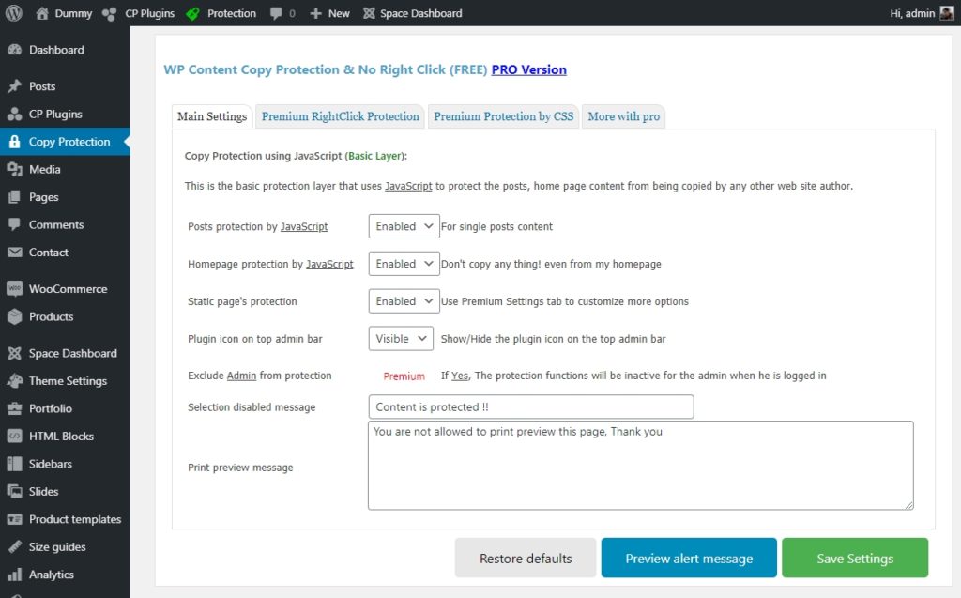Click the Pages sidebar icon
Image resolution: width=961 pixels, height=598 pixels.
click(x=15, y=197)
